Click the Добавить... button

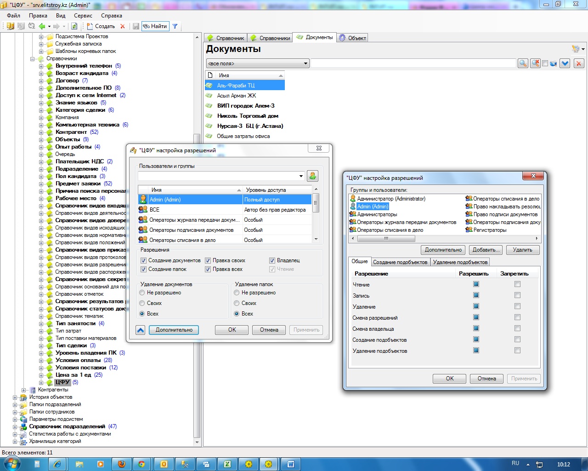486,250
